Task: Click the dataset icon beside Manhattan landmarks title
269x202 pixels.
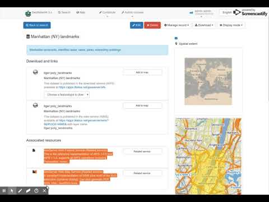Action: pyautogui.click(x=28, y=36)
